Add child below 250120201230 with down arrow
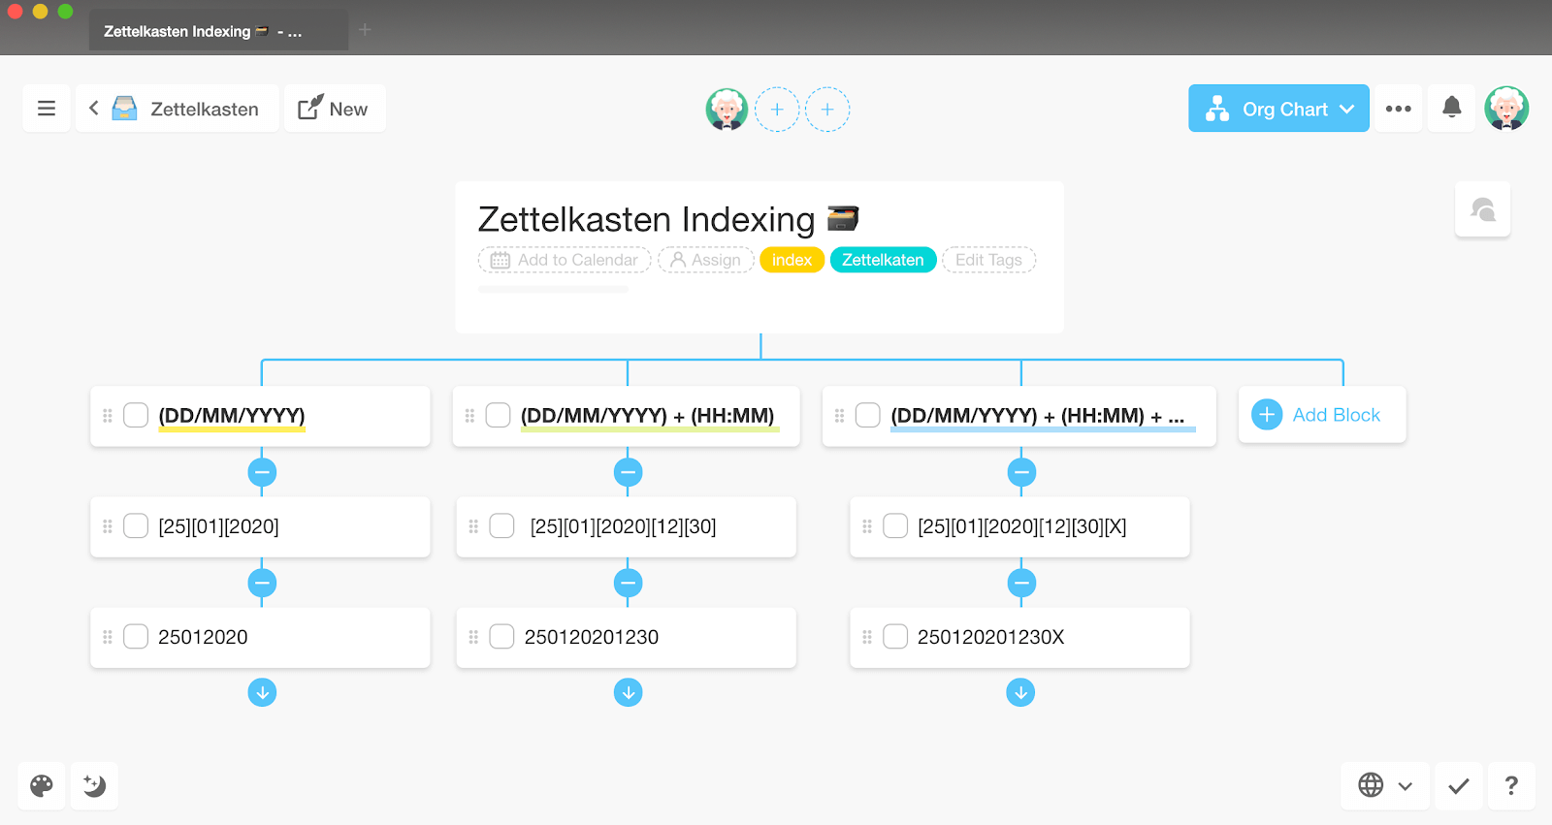 (x=628, y=692)
